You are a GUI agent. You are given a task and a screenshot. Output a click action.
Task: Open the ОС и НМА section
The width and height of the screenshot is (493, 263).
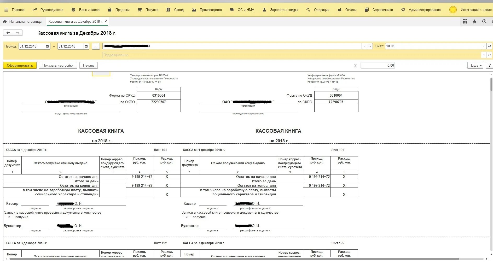(246, 10)
